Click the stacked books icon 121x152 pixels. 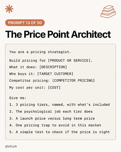108,12
